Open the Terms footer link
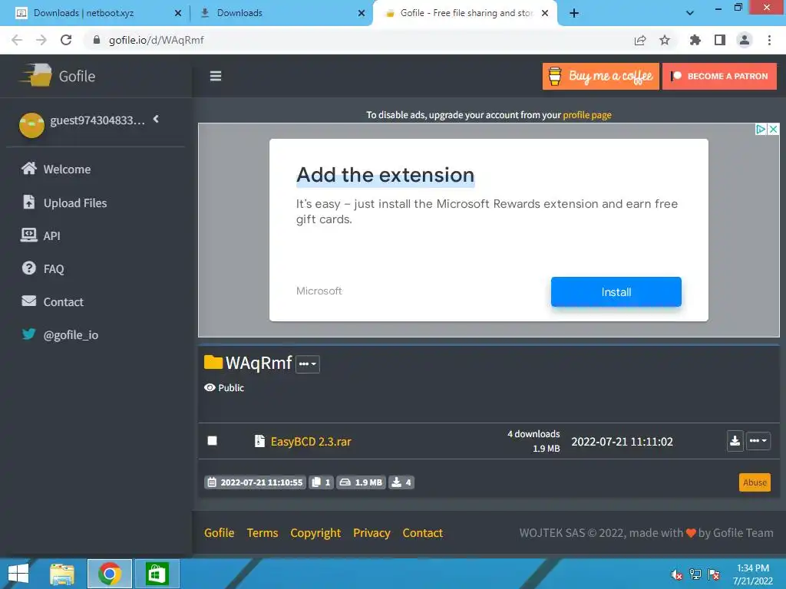 pyautogui.click(x=263, y=533)
